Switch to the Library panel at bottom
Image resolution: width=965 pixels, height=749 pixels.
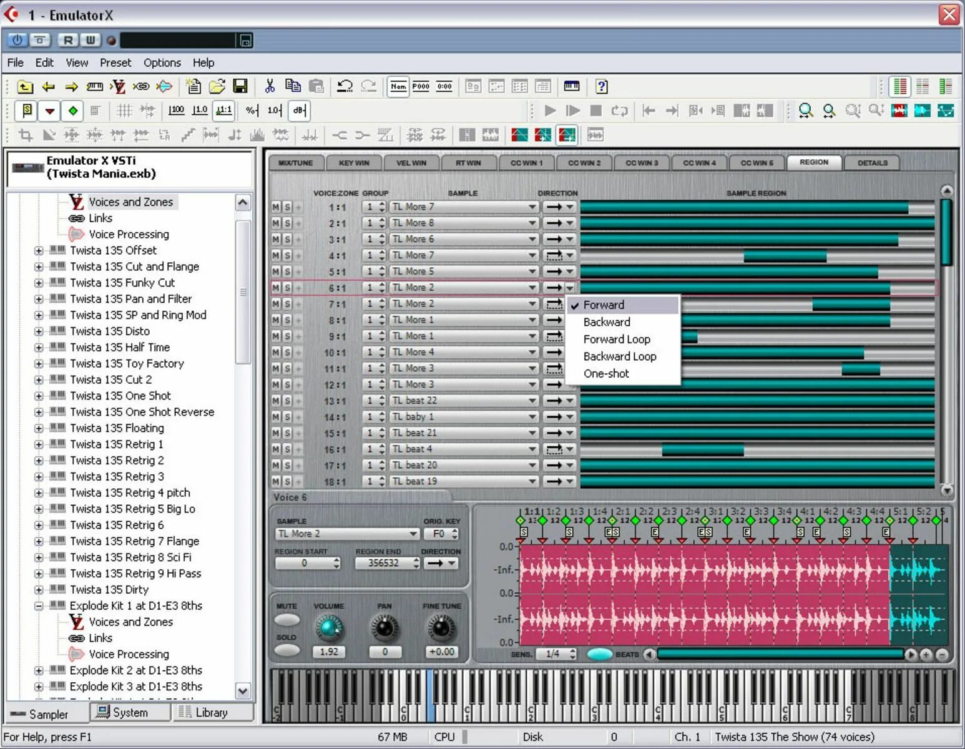(212, 712)
